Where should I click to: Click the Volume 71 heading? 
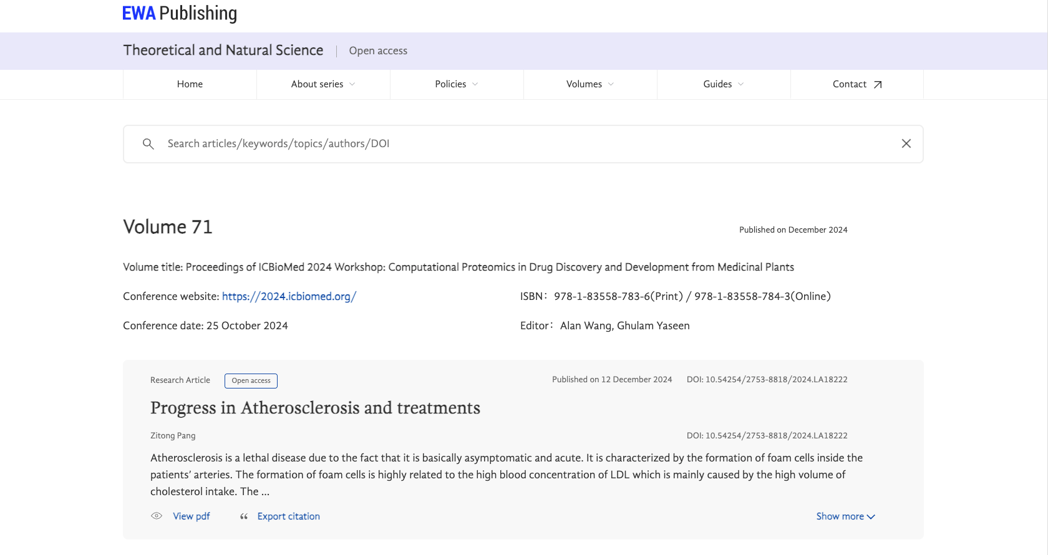pyautogui.click(x=168, y=227)
